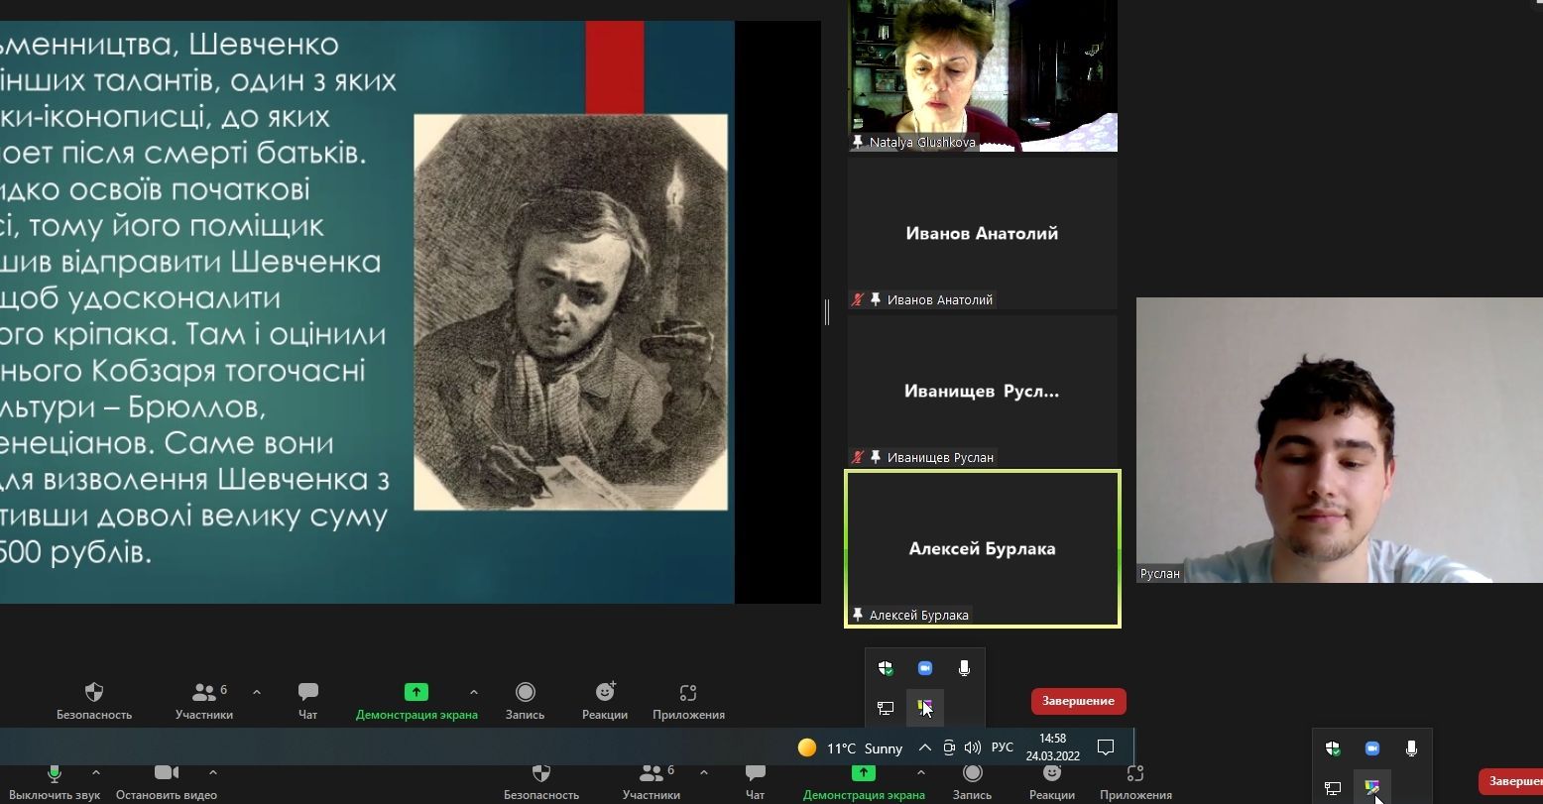Image resolution: width=1543 pixels, height=804 pixels.
Task: Open clock showing 14:58 24.03.2022
Action: (1052, 747)
